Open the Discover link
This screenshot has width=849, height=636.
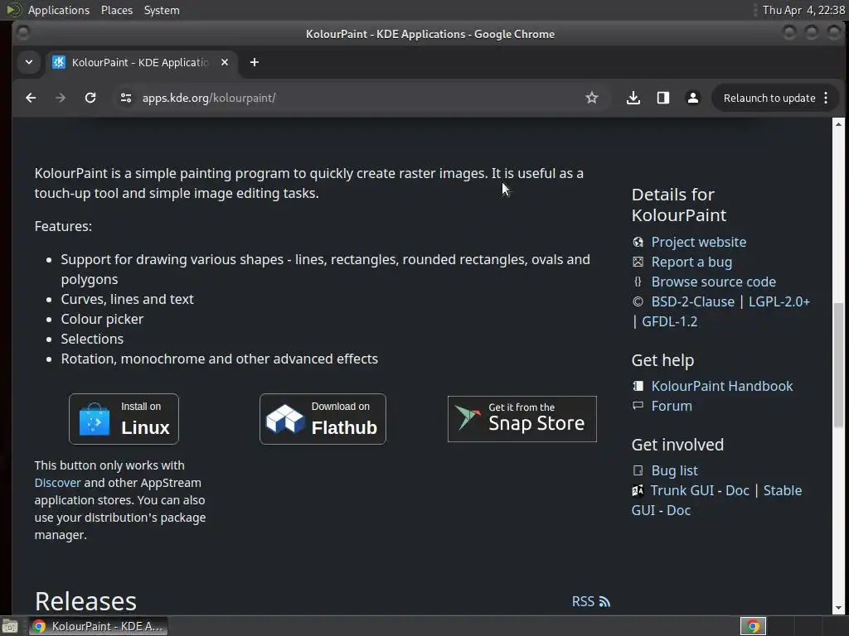[57, 483]
